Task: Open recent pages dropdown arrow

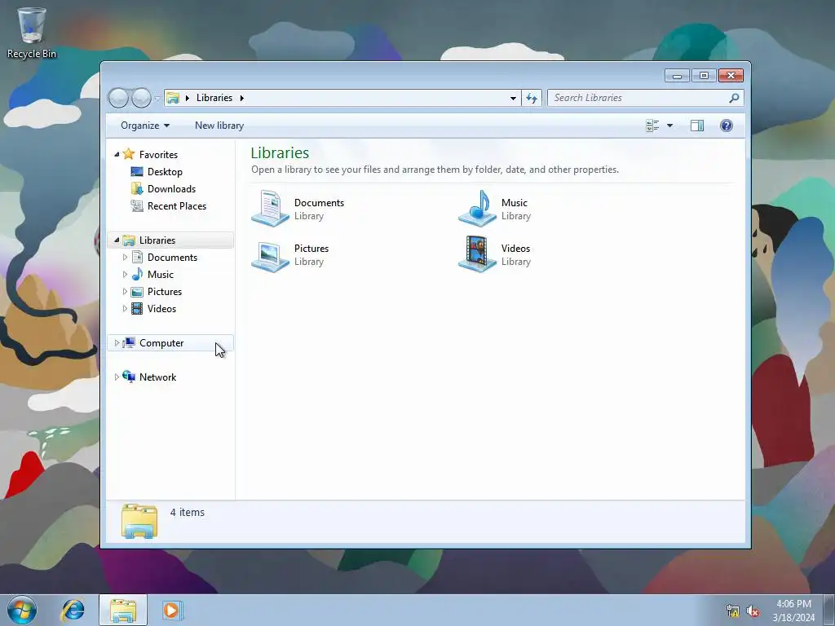Action: pyautogui.click(x=157, y=98)
